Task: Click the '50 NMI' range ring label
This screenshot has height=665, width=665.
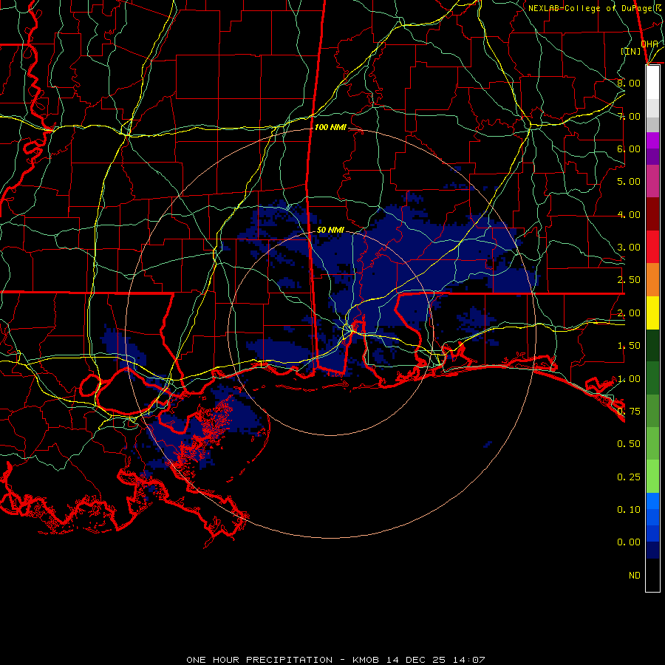Action: click(x=330, y=230)
